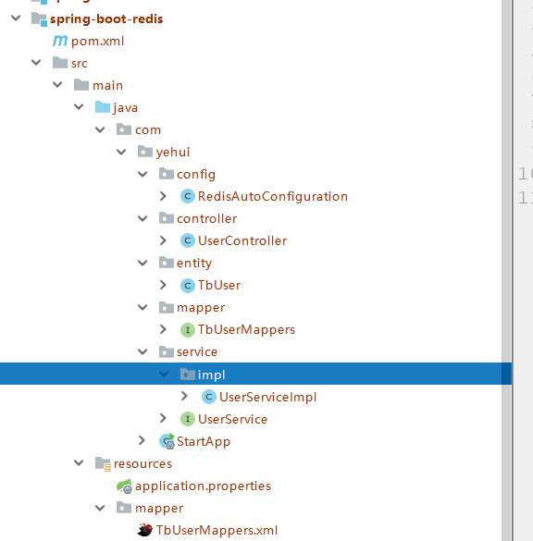533x541 pixels.
Task: Click the UserService interface icon
Action: (x=188, y=419)
